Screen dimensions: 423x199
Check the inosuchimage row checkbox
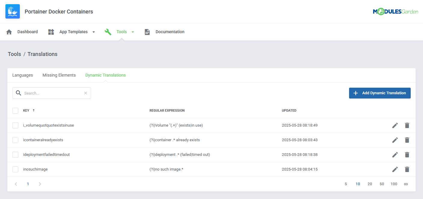click(x=15, y=169)
